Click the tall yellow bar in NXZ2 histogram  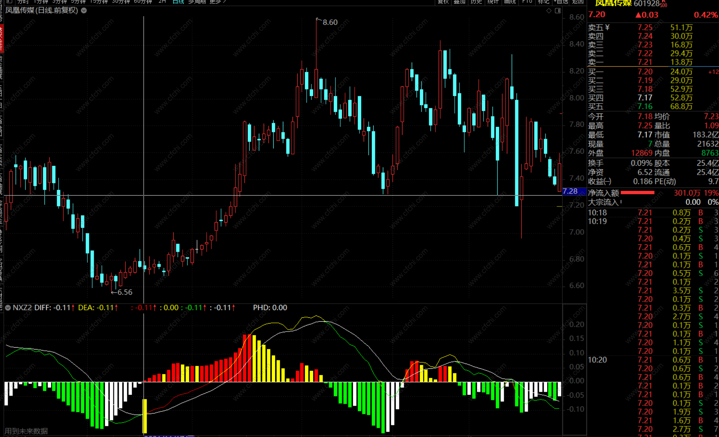coord(145,416)
